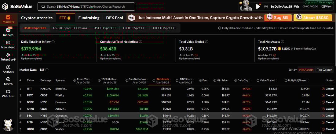Image resolution: width=336 pixels, height=134 pixels.
Task: Sort table by NetAssets column header
Action: pos(161,81)
